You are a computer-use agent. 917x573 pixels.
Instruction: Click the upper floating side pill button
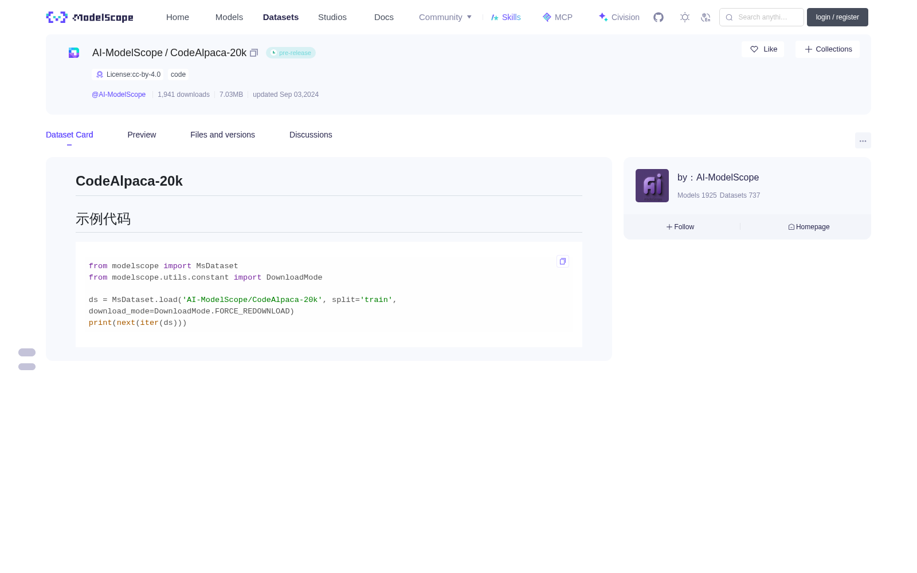(27, 352)
